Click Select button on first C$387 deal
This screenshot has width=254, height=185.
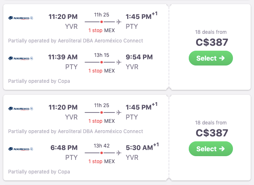(x=211, y=58)
